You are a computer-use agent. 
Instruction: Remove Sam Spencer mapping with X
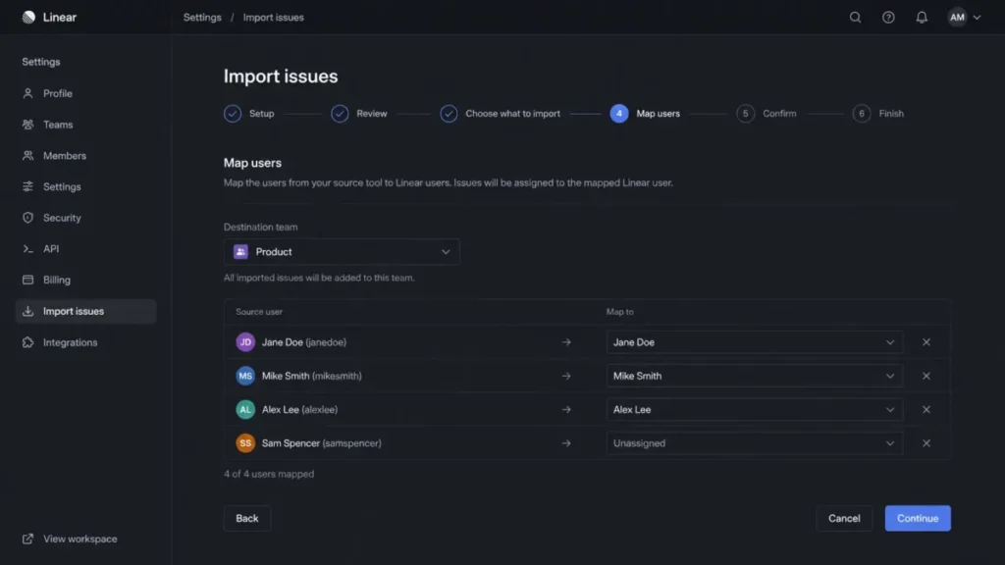pyautogui.click(x=926, y=443)
